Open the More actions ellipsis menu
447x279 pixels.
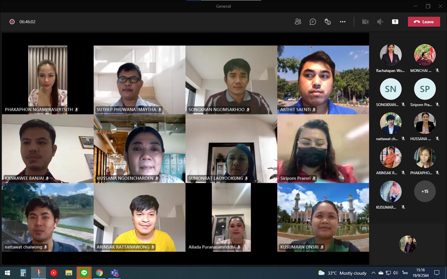(x=343, y=22)
